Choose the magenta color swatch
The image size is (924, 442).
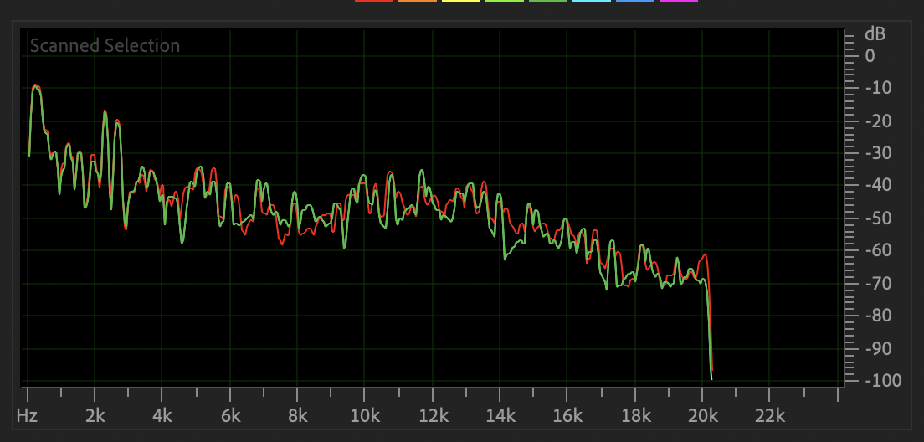click(679, 2)
